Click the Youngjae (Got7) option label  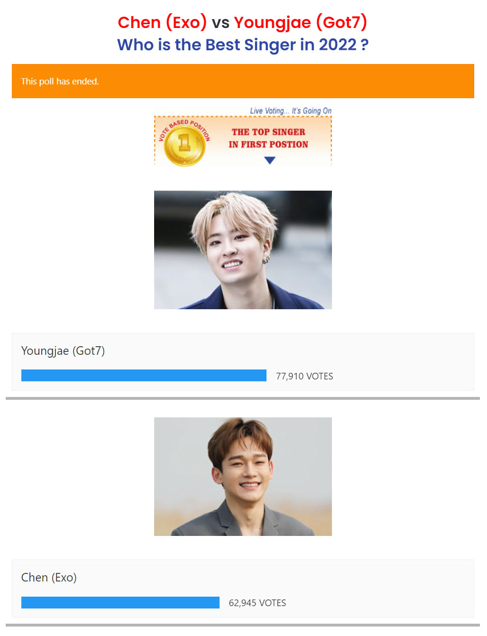click(63, 351)
